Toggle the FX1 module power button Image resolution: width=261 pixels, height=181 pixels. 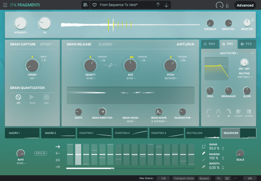point(223,44)
